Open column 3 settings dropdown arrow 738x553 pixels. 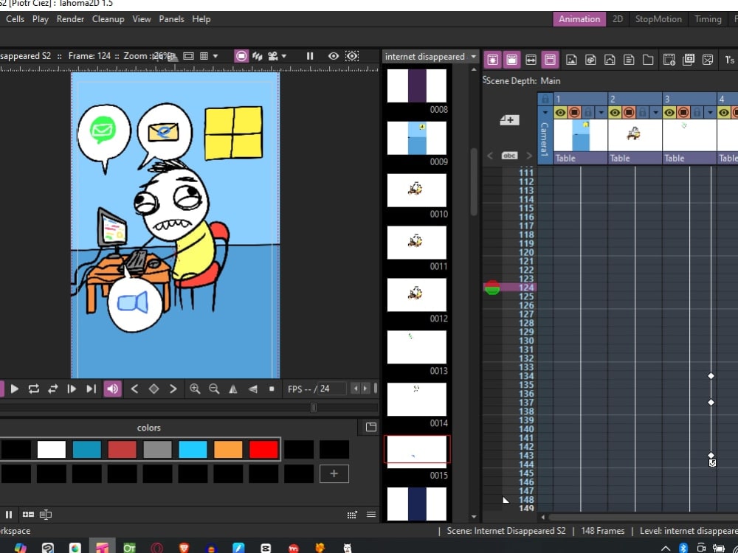click(x=710, y=113)
